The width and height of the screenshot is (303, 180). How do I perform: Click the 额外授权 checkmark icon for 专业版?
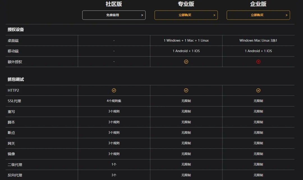[x=186, y=62]
